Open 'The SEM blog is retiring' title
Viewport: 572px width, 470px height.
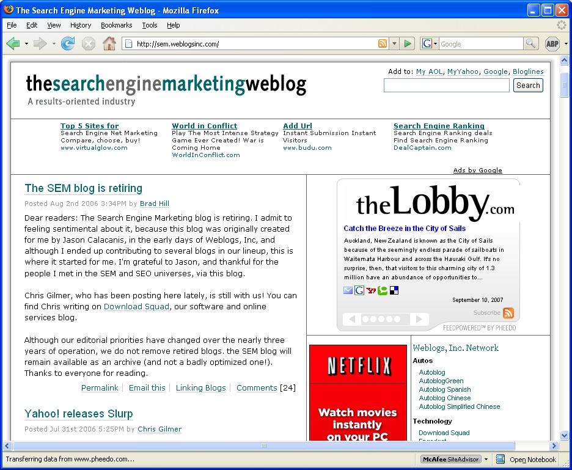click(x=83, y=188)
